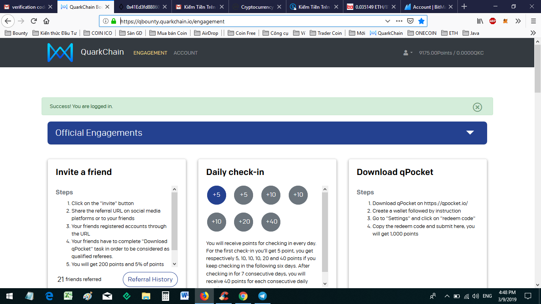Open a new browser tab
This screenshot has width=541, height=304.
point(464,7)
